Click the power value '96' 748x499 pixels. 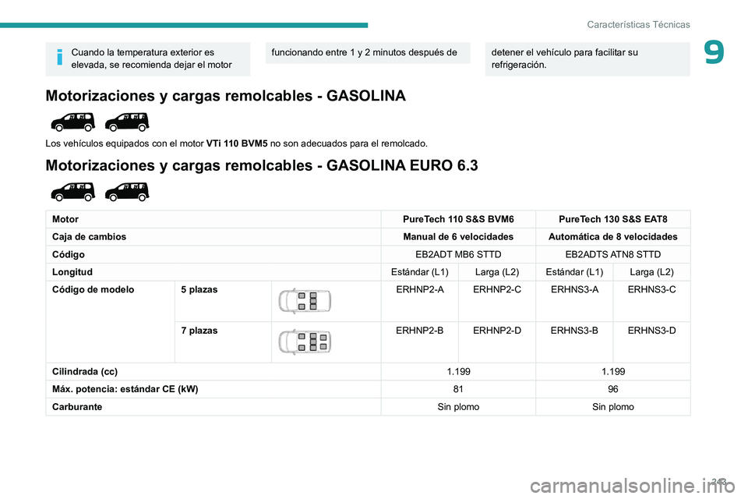coord(613,389)
